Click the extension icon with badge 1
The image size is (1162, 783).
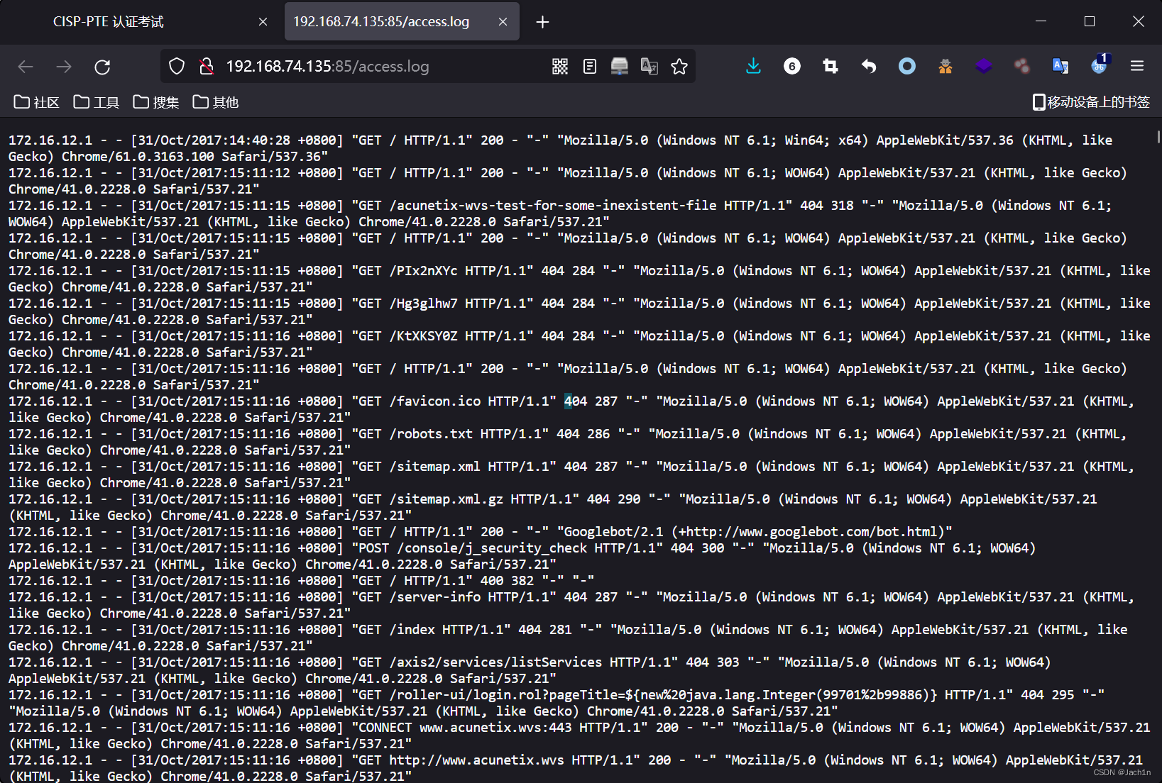point(1099,65)
